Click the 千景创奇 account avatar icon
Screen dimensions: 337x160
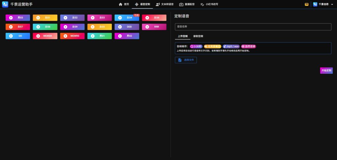315,4
